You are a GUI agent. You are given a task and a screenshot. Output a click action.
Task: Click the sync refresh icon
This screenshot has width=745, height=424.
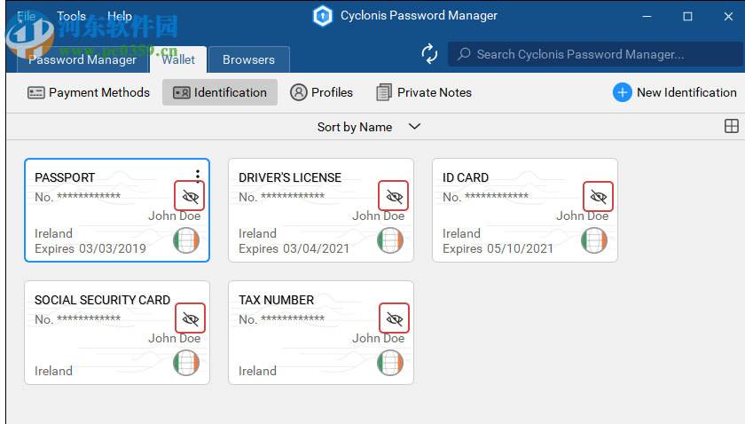tap(429, 54)
